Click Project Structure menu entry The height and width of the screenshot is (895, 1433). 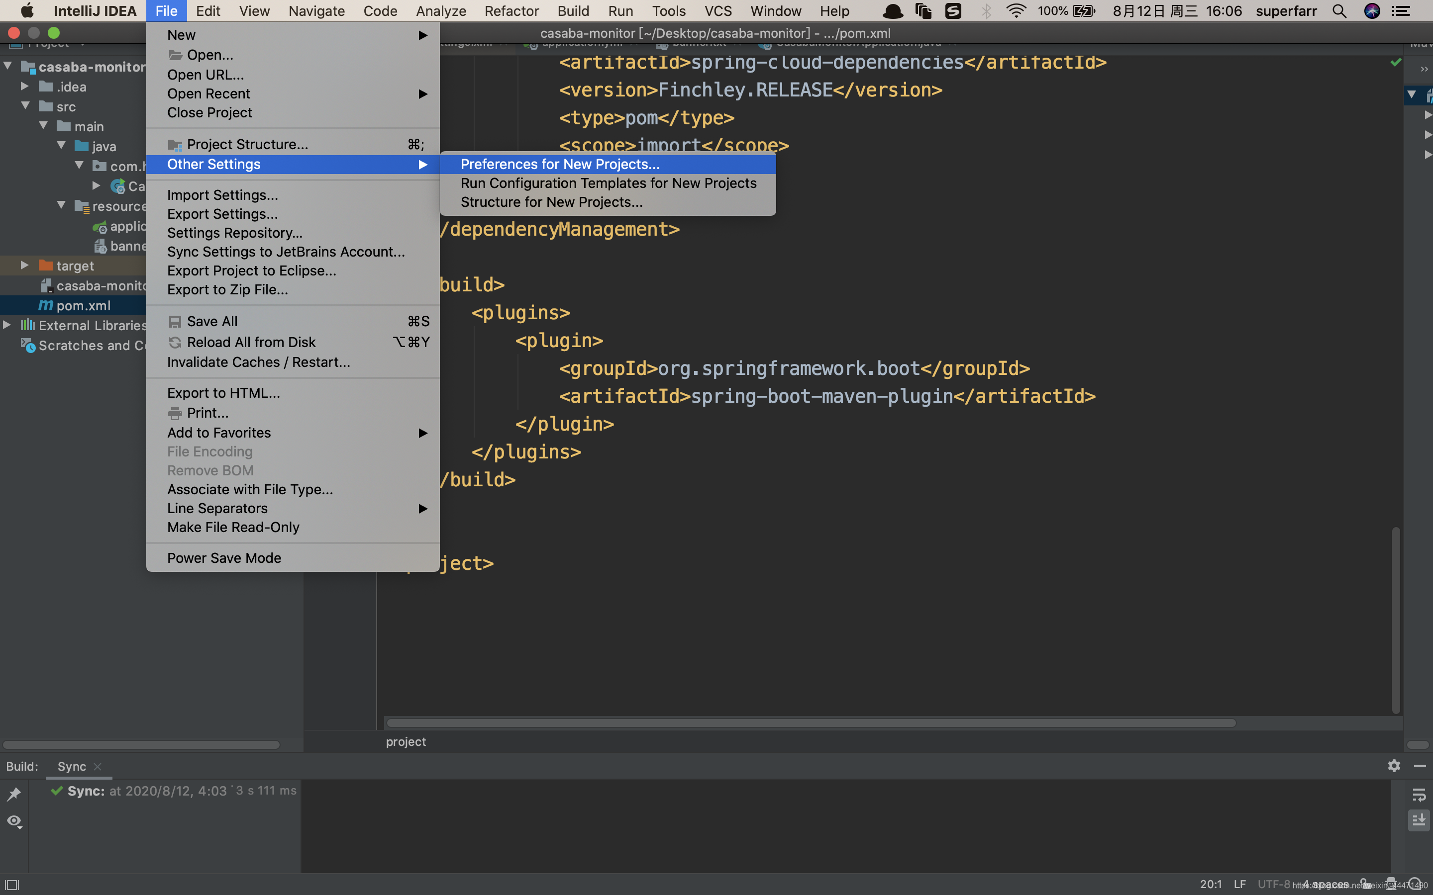[x=247, y=144]
